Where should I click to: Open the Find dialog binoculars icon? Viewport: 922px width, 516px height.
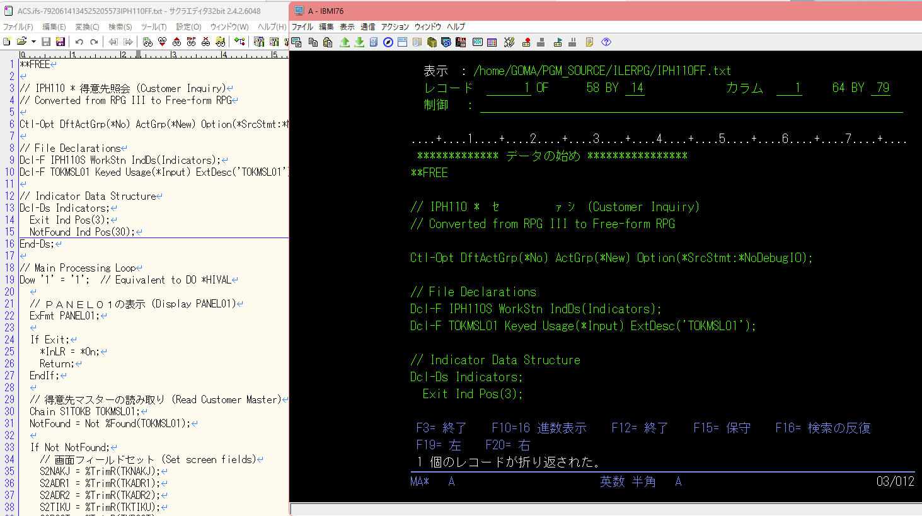147,42
